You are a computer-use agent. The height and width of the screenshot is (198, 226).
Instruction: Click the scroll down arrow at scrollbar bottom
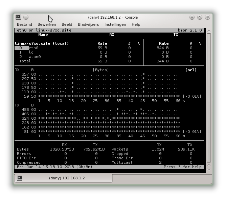209,170
